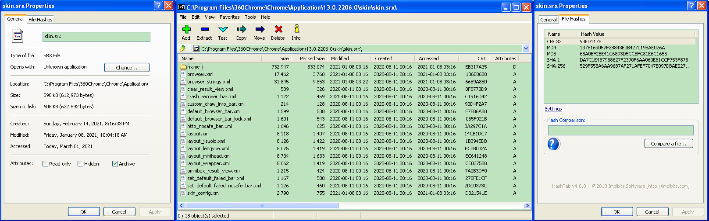Open the File menu
The image size is (709, 221).
[183, 17]
